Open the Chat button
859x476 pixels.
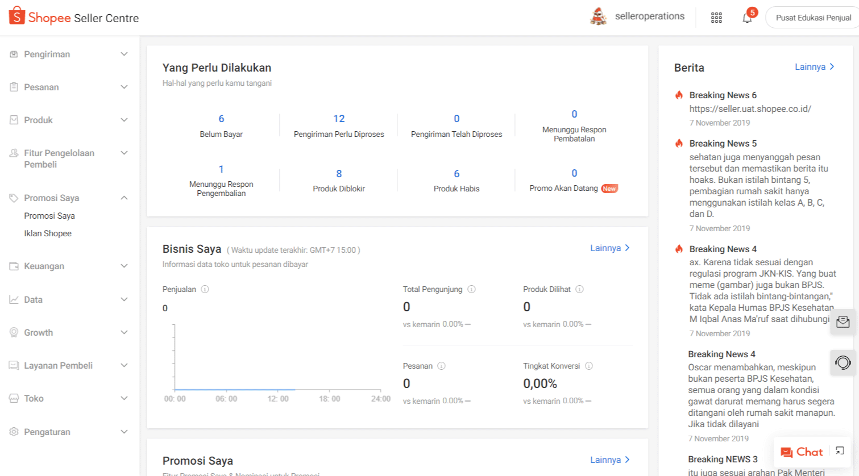click(x=802, y=452)
